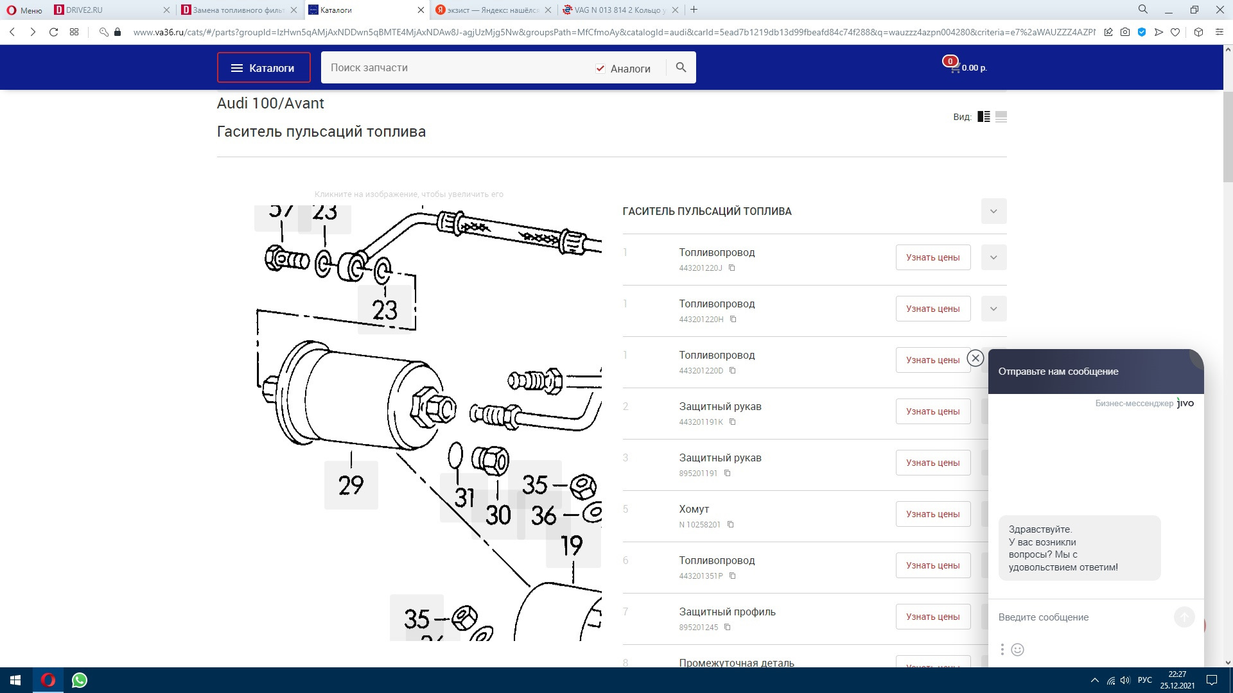Close the Jivo chat widget
1233x693 pixels.
(975, 358)
